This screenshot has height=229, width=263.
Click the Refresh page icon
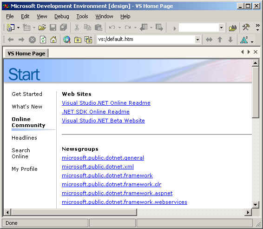click(43, 40)
